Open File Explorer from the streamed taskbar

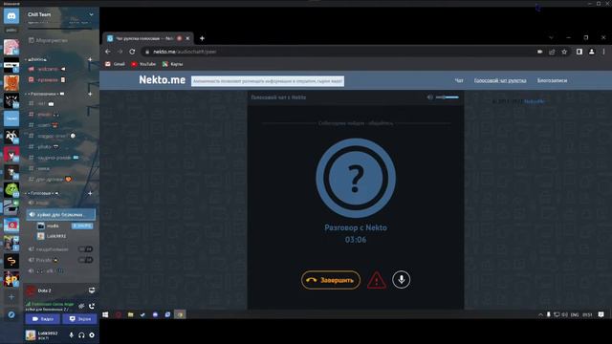click(130, 314)
